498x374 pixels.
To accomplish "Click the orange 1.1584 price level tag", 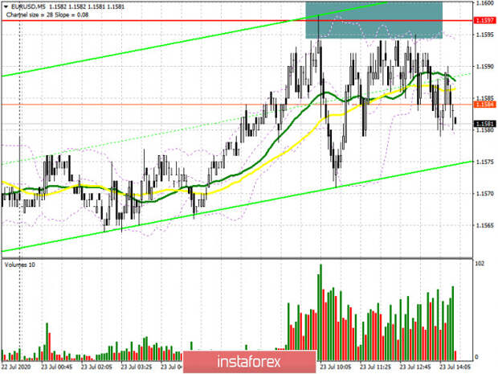I will pyautogui.click(x=484, y=105).
